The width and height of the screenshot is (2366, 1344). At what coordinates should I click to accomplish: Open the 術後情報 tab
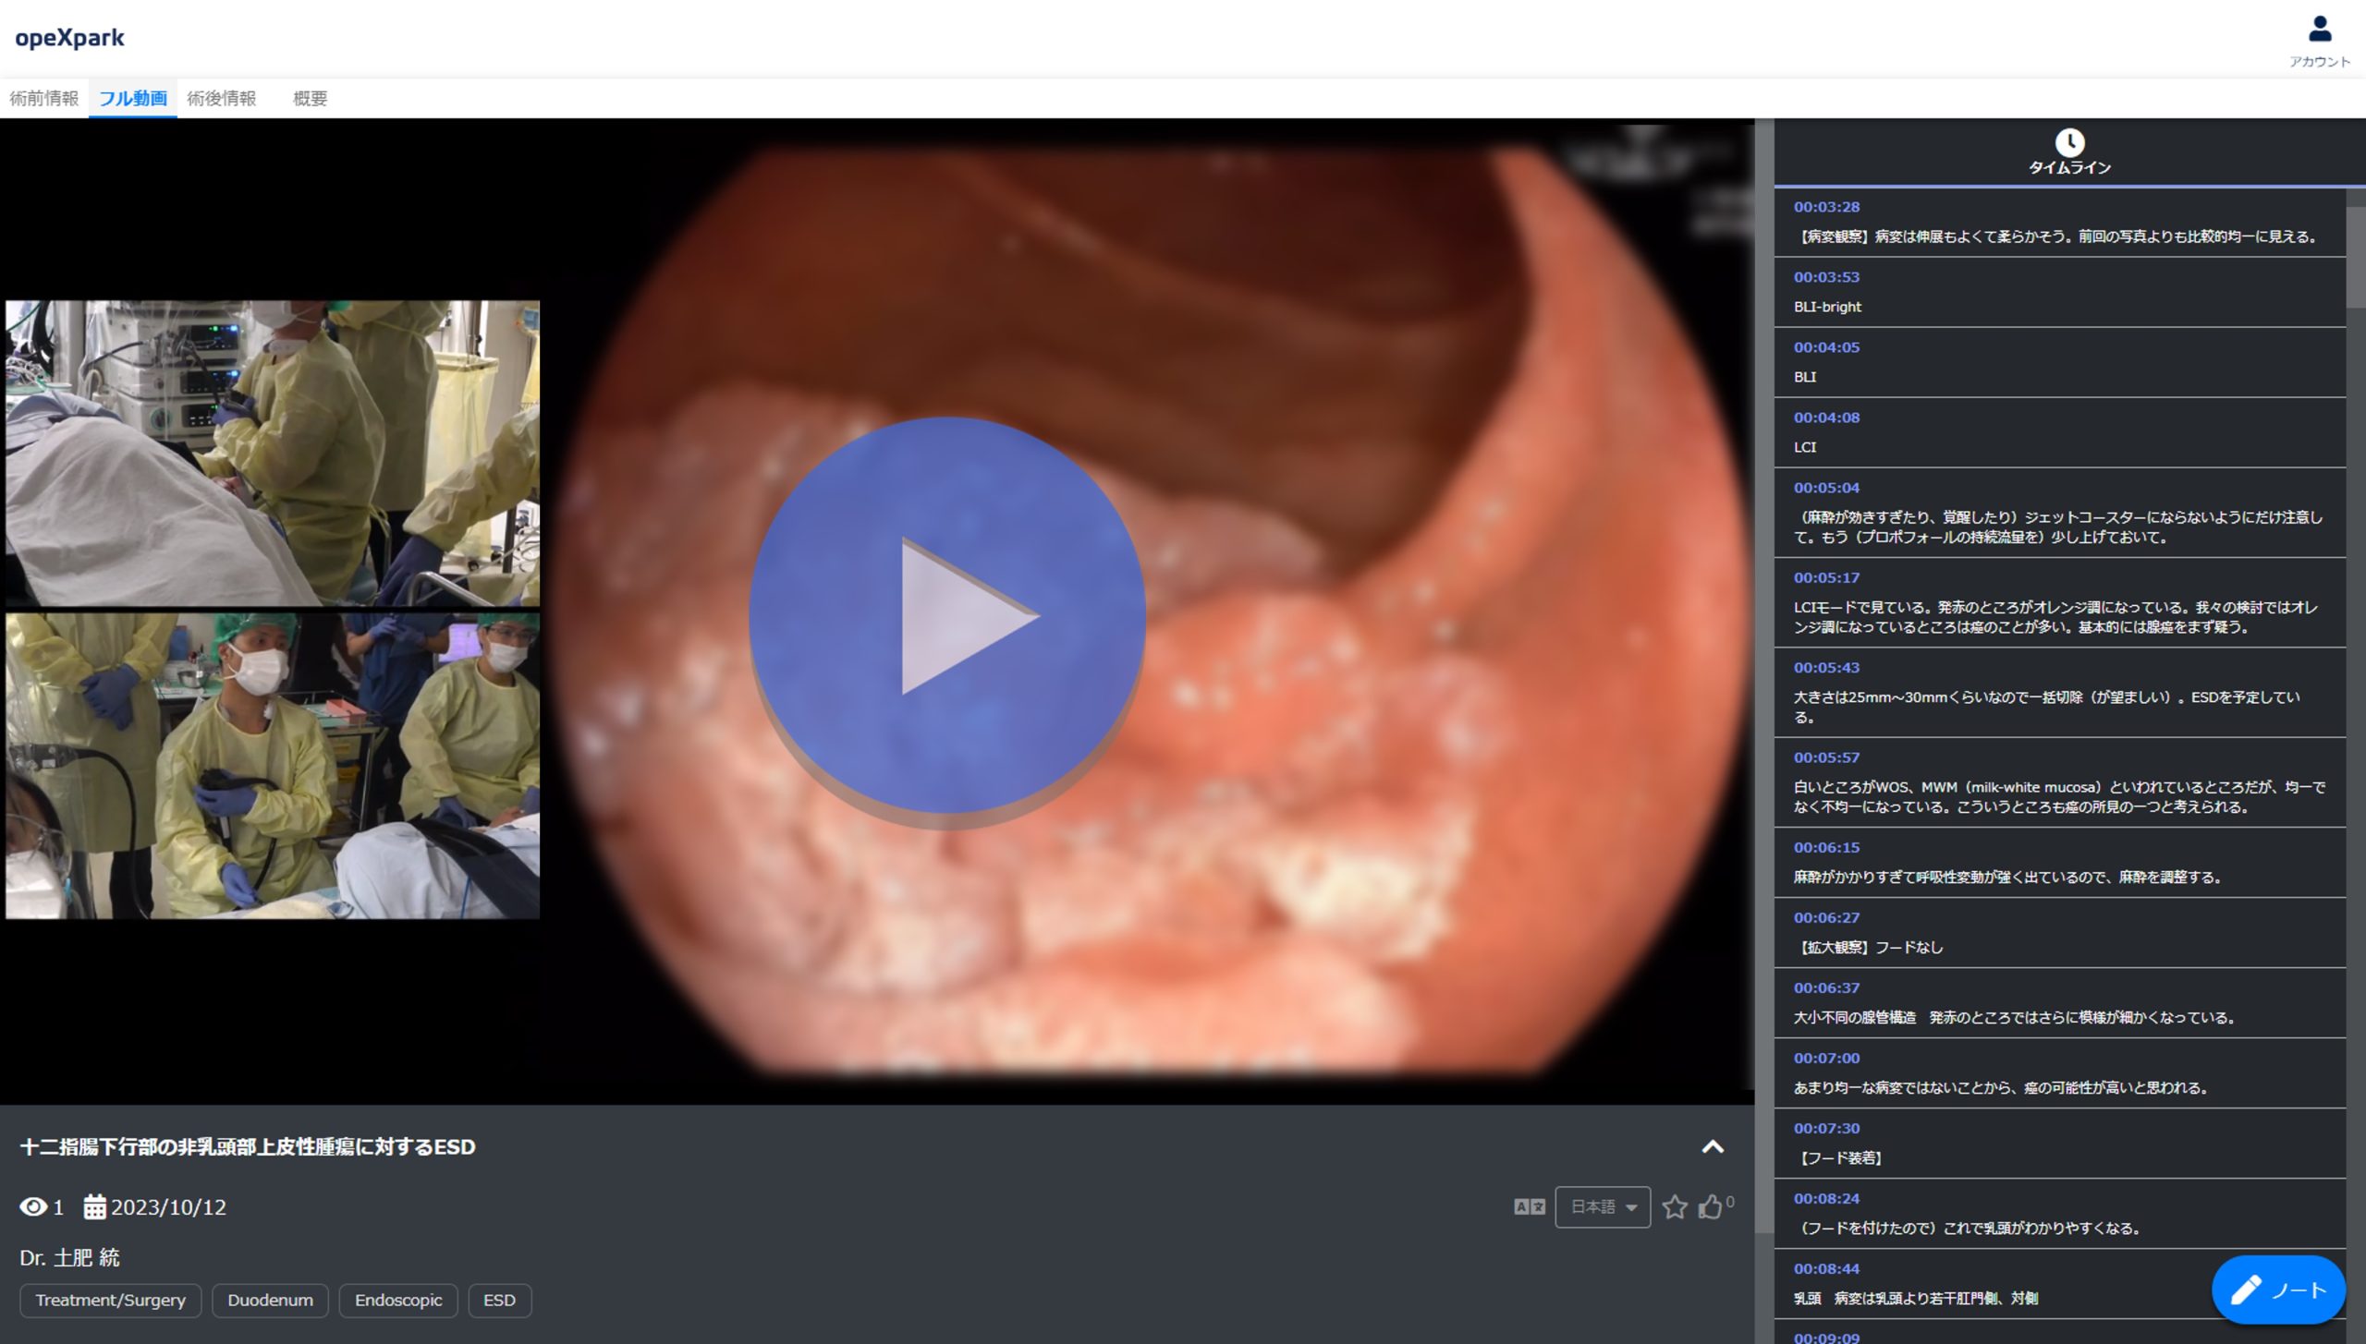(x=222, y=98)
